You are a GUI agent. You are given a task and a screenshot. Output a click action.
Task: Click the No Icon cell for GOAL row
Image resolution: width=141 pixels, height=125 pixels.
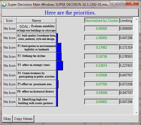(x=10, y=29)
